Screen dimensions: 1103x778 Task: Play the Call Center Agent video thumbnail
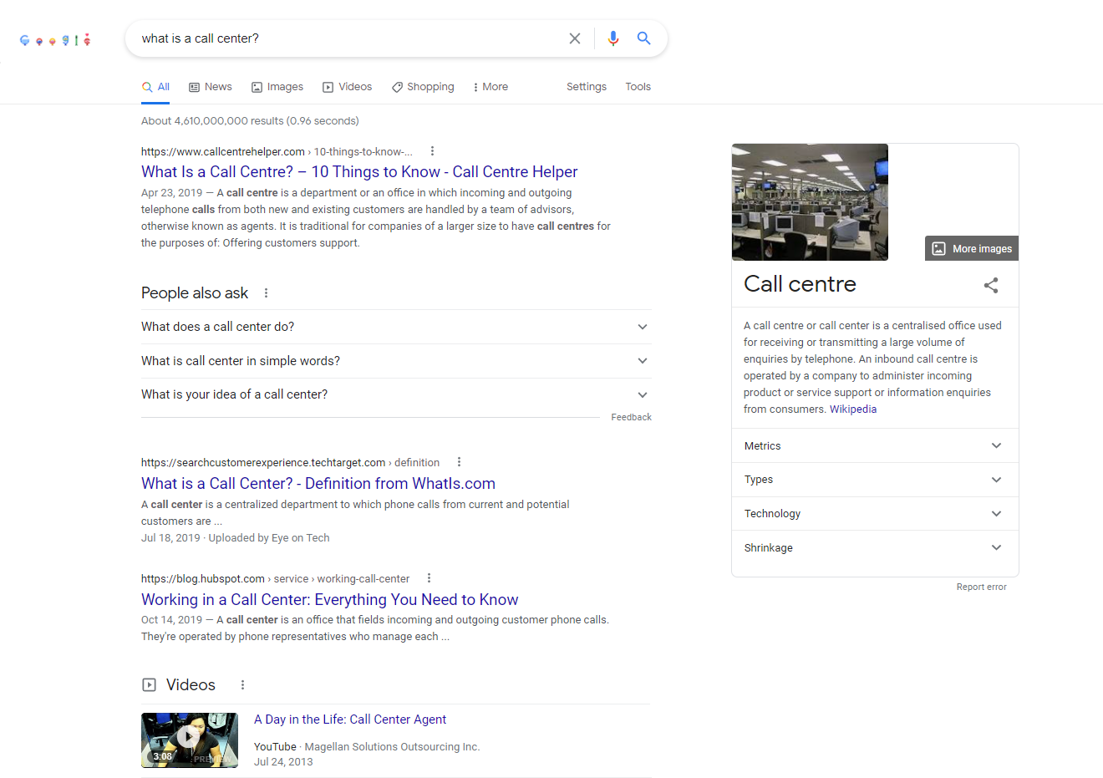189,736
